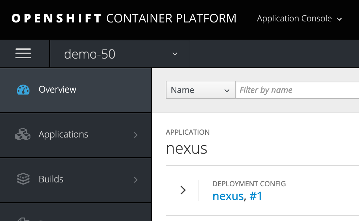Click the Applications cubes icon
This screenshot has height=221, width=359.
23,134
